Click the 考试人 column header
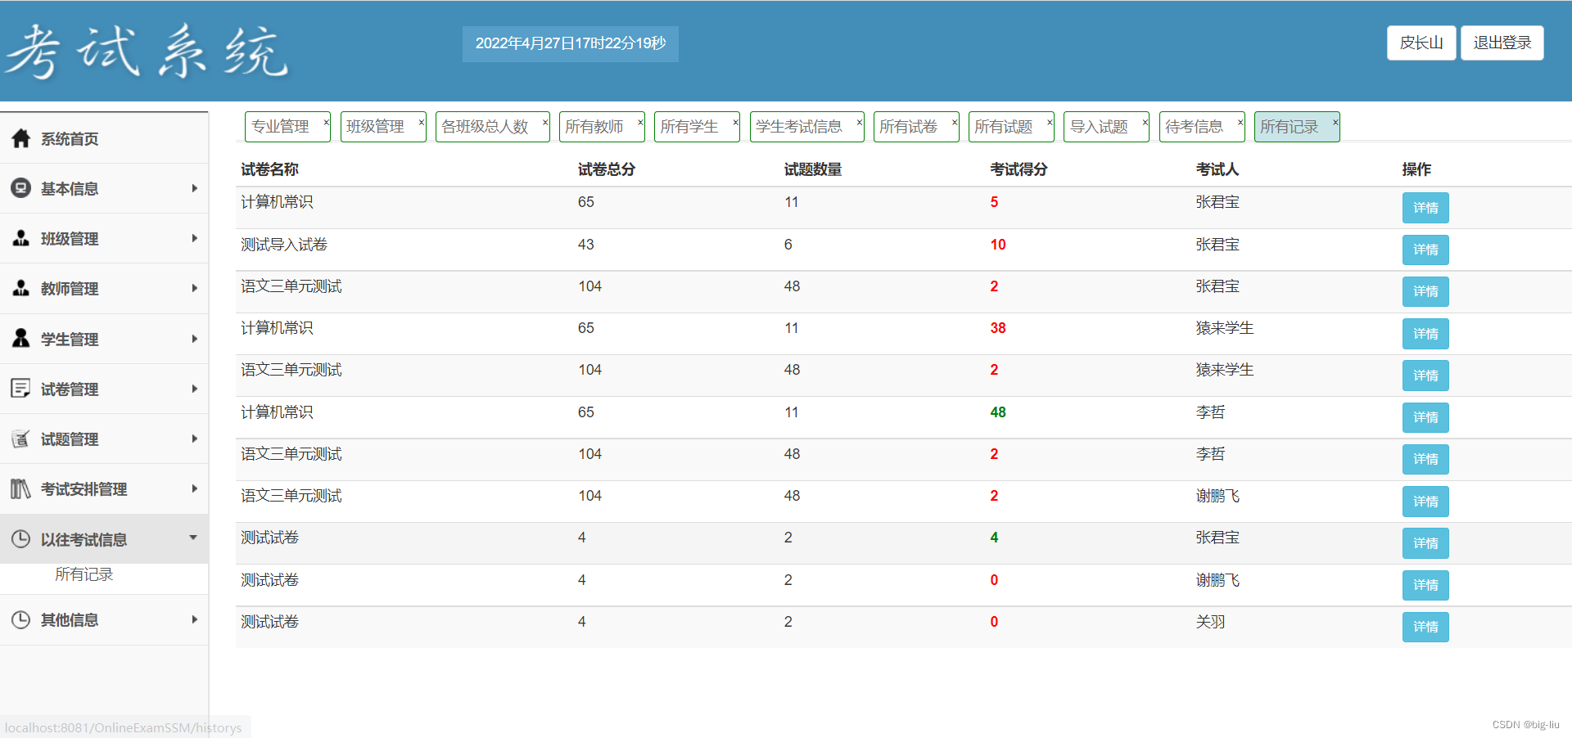 [1217, 169]
